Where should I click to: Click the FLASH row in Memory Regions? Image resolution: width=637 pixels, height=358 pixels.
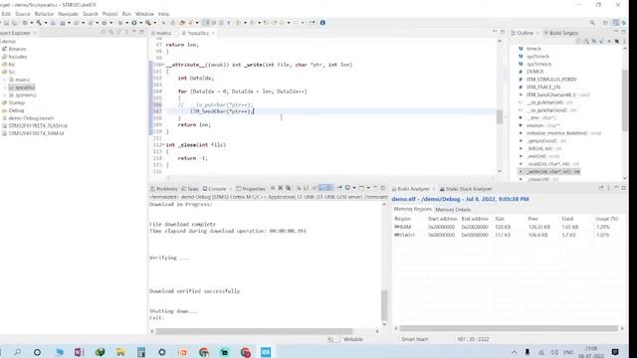click(x=508, y=235)
